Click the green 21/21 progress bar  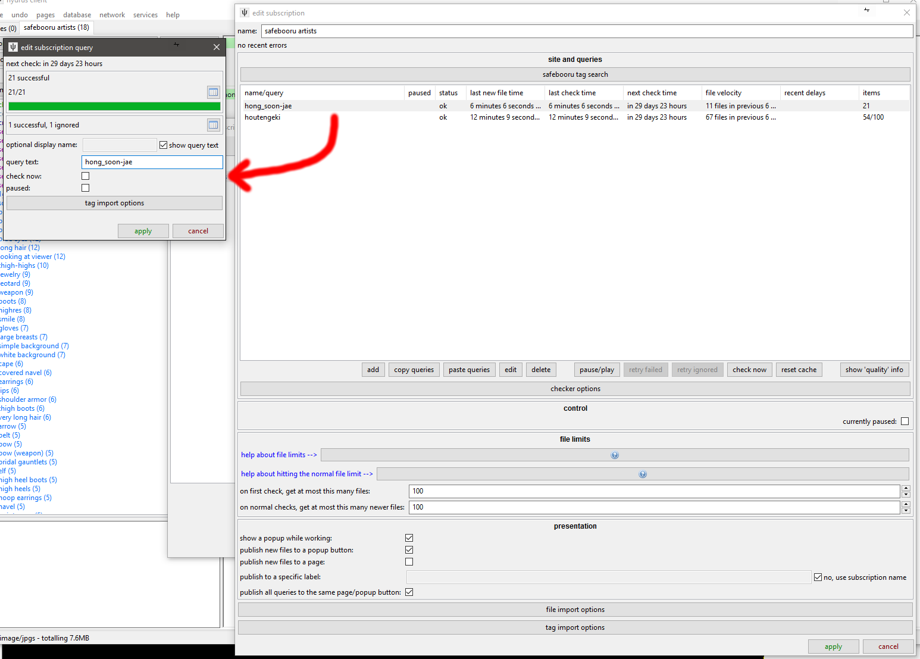[x=114, y=106]
